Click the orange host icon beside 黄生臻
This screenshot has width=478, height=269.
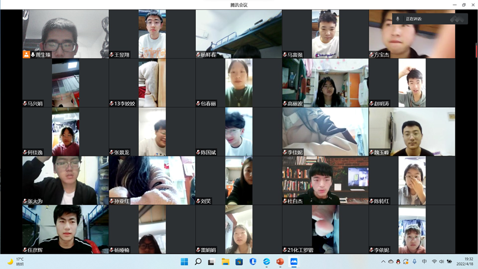pos(26,55)
